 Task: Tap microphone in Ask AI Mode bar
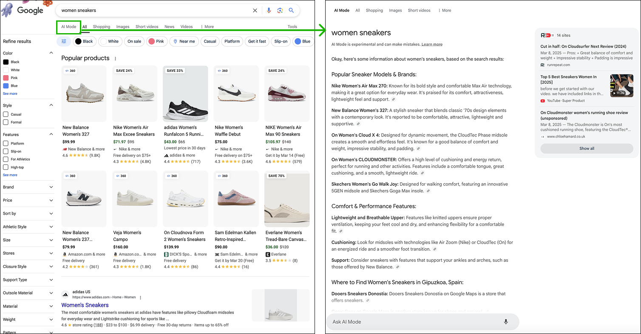coord(506,322)
